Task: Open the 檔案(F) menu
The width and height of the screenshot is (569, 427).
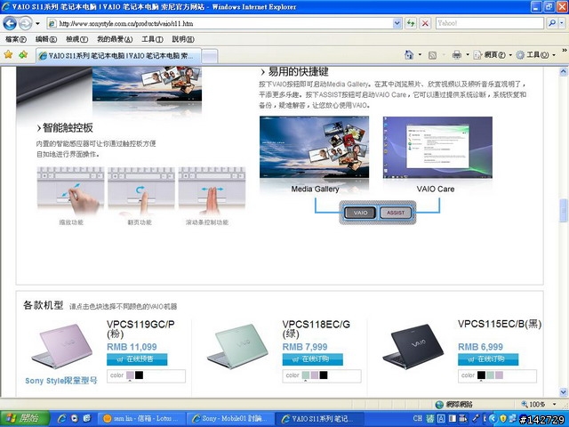Action: [x=16, y=39]
